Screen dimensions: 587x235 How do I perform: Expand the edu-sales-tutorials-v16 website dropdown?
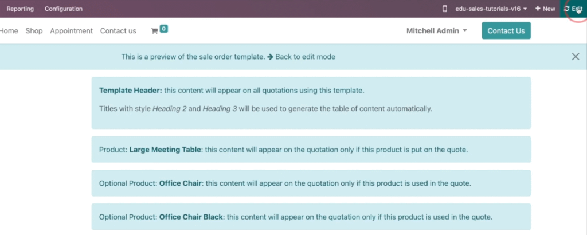491,9
